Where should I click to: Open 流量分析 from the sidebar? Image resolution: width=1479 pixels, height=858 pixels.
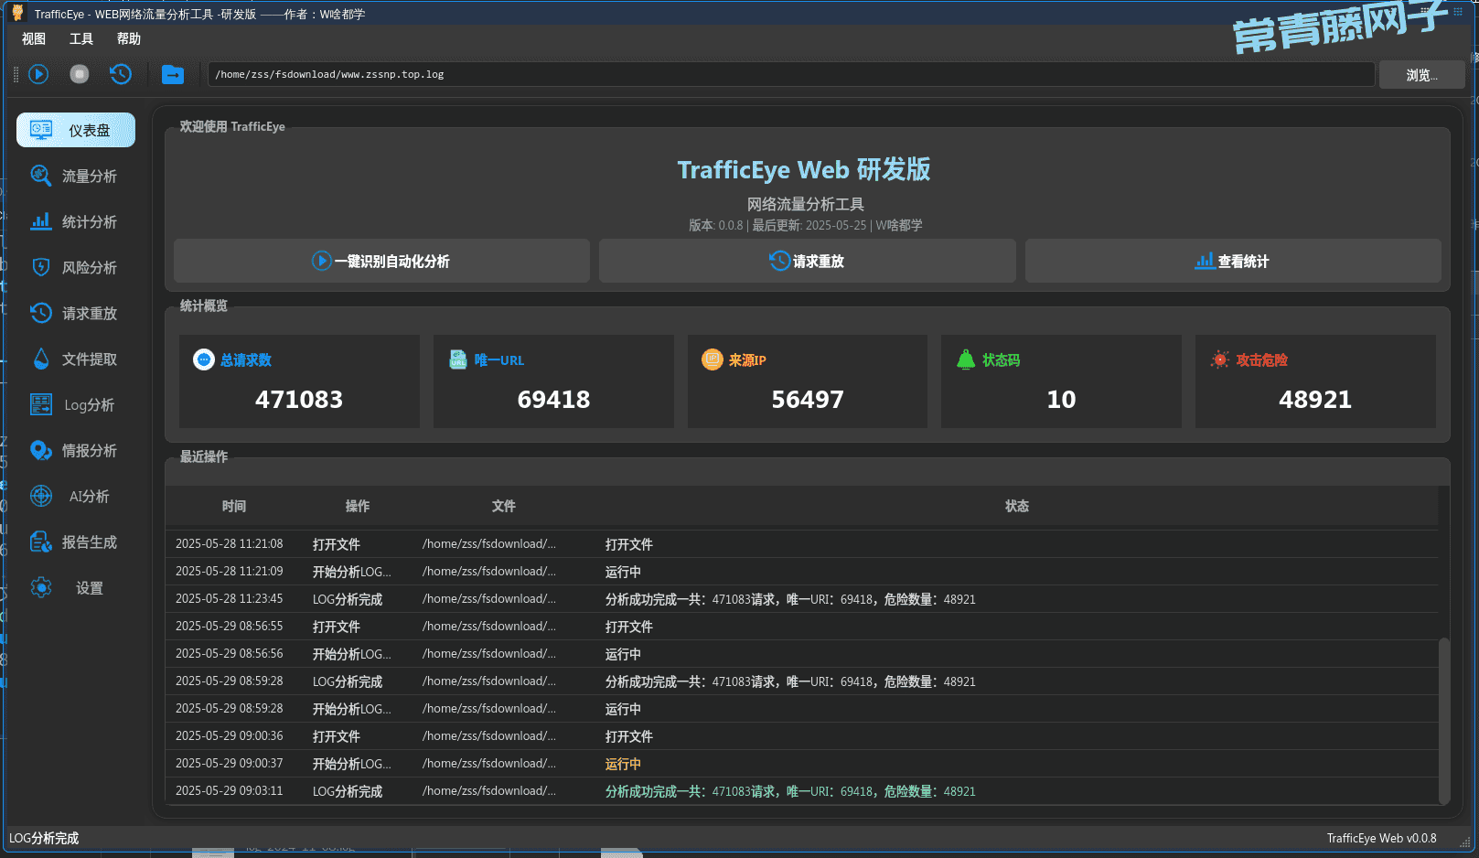[76, 177]
